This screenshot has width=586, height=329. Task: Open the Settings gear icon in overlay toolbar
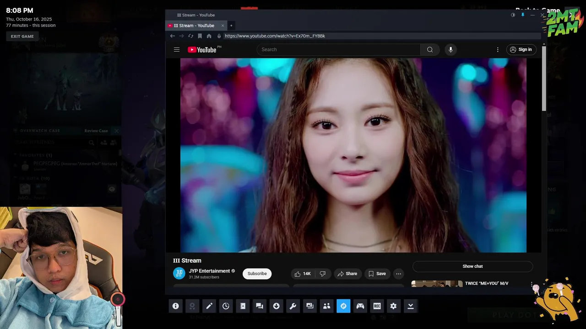point(394,306)
